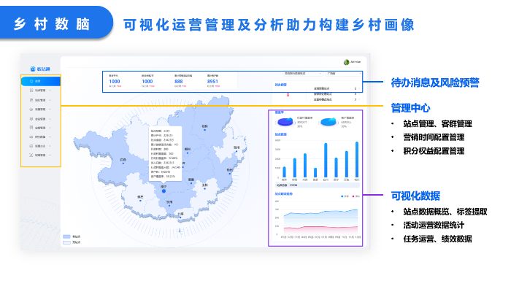
Task: Select the highlighted home item in sidebar
Action: point(41,81)
